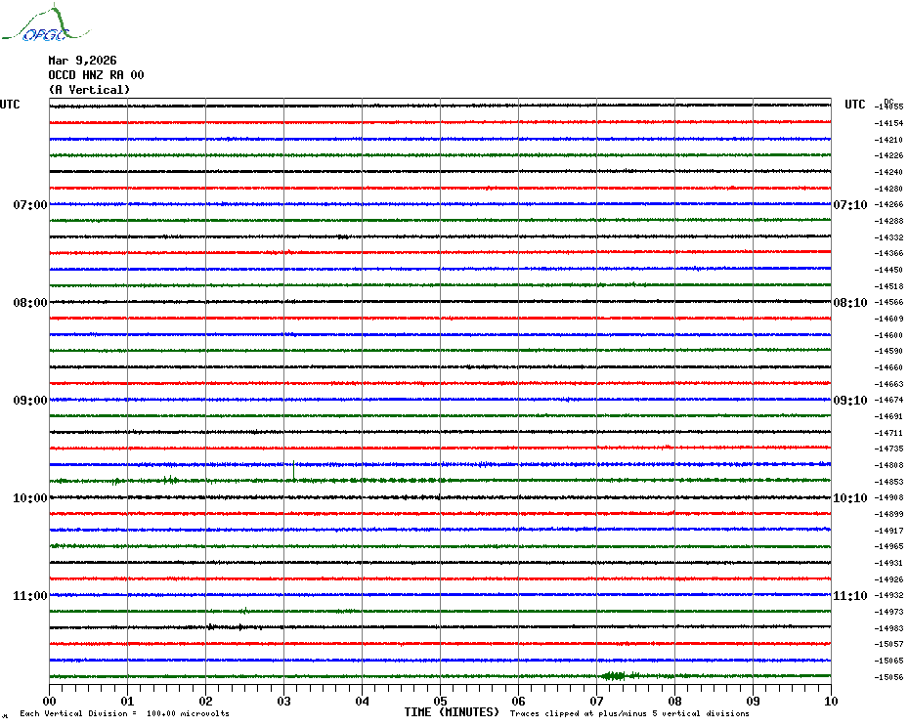Click the UTC label at top left
This screenshot has width=909, height=727.
(10, 105)
